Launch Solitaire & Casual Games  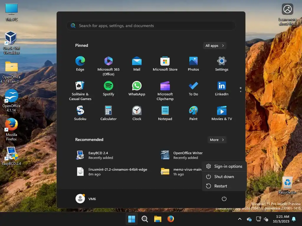[80, 91]
